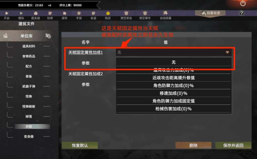Click the 招募玩家 button
257x159 pixels.
(x=210, y=13)
